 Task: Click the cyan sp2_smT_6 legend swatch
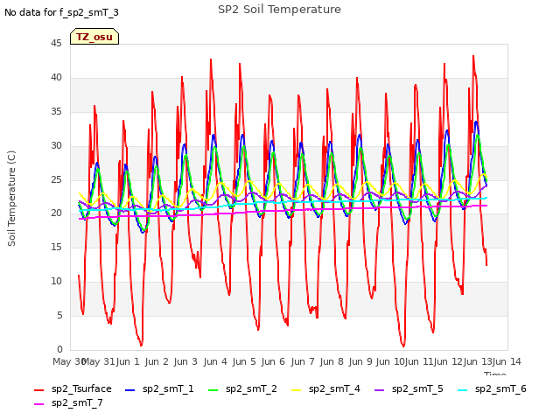[x=463, y=390]
